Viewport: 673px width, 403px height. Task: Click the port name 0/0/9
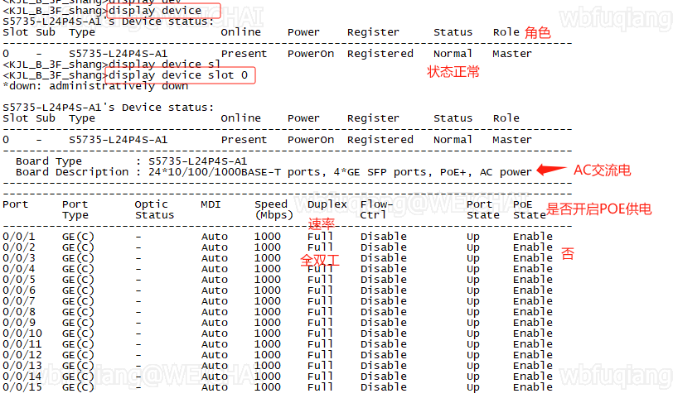tap(18, 323)
